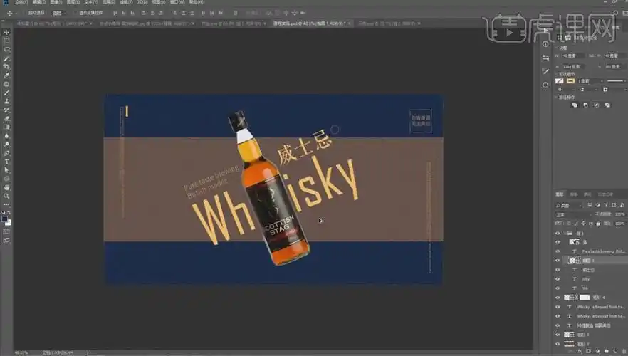Screen dimensions: 628x356
Task: Toggle the 自动选择 auto-select checkbox
Action: [25, 14]
